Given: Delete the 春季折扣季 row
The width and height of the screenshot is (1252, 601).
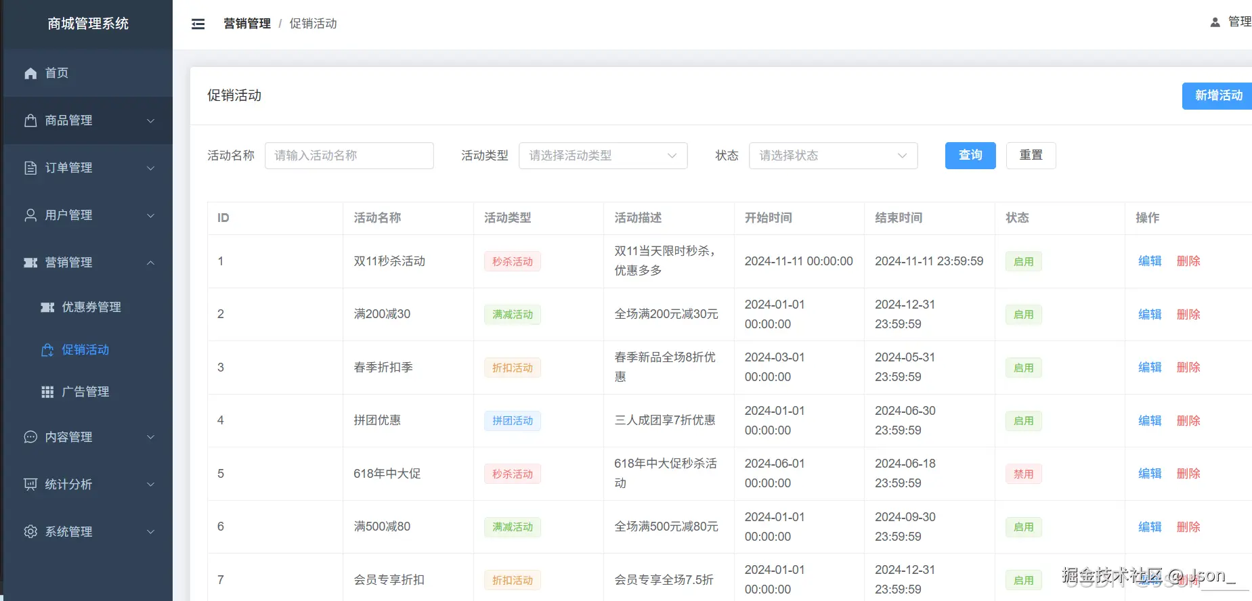Looking at the screenshot, I should tap(1188, 368).
